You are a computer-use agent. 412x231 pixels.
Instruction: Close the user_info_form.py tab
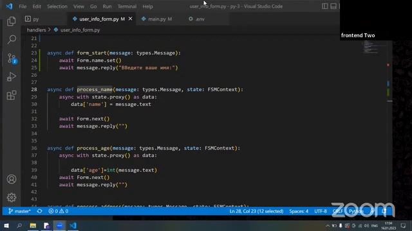130,19
